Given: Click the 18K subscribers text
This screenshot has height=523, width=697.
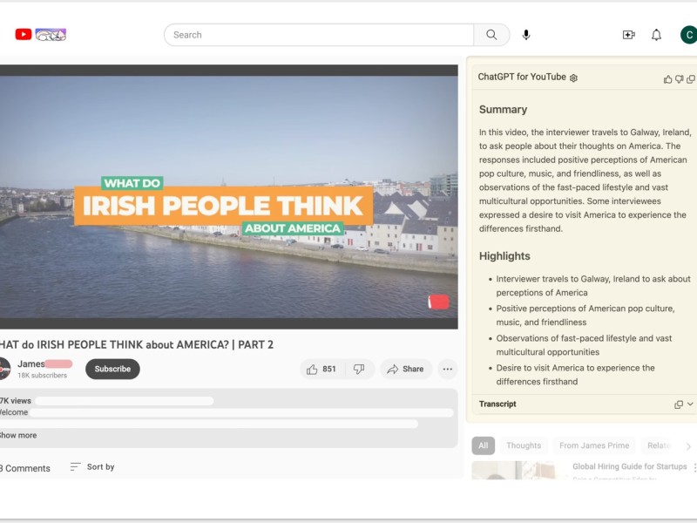Looking at the screenshot, I should pyautogui.click(x=42, y=376).
